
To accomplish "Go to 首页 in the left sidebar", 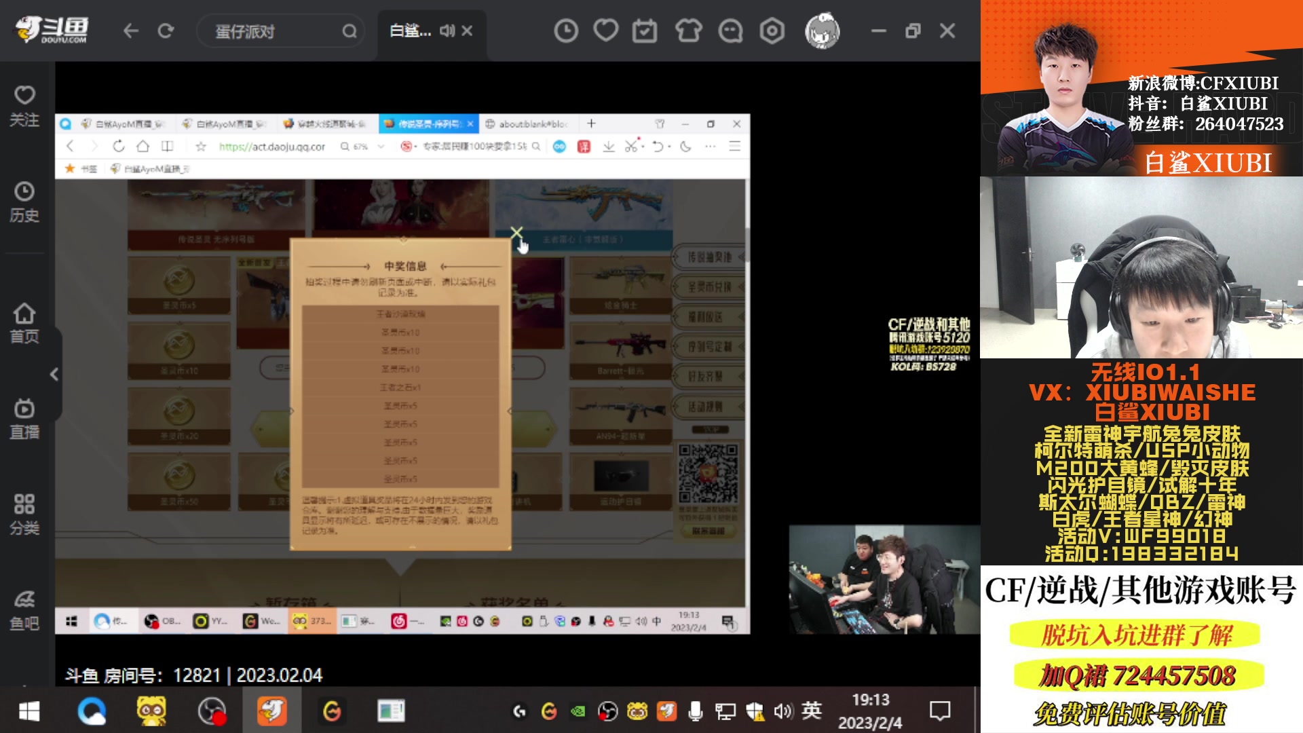I will pos(24,324).
